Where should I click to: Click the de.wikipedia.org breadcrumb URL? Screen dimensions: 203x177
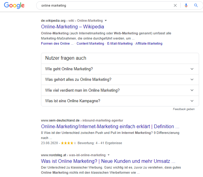72,21
